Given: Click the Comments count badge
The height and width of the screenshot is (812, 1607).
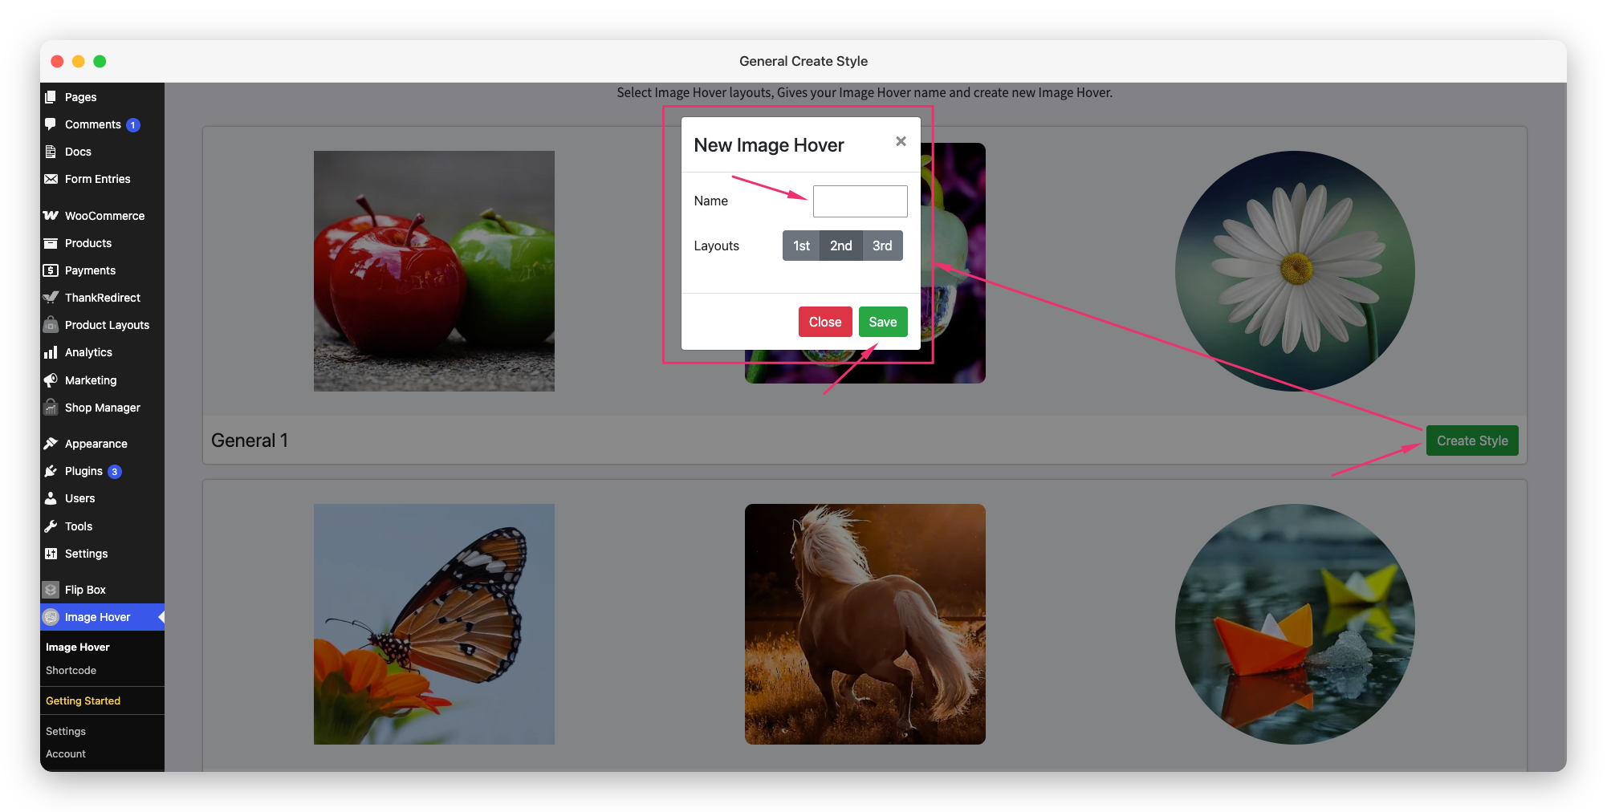Looking at the screenshot, I should tap(133, 125).
